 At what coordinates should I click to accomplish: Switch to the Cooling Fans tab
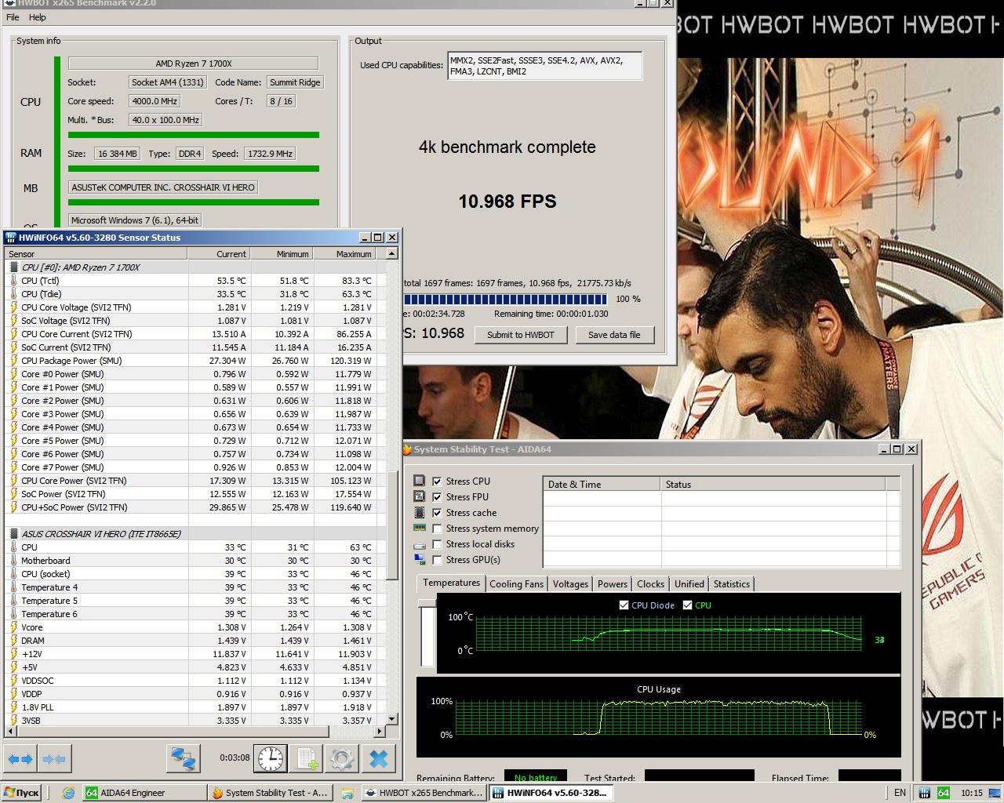tap(516, 584)
